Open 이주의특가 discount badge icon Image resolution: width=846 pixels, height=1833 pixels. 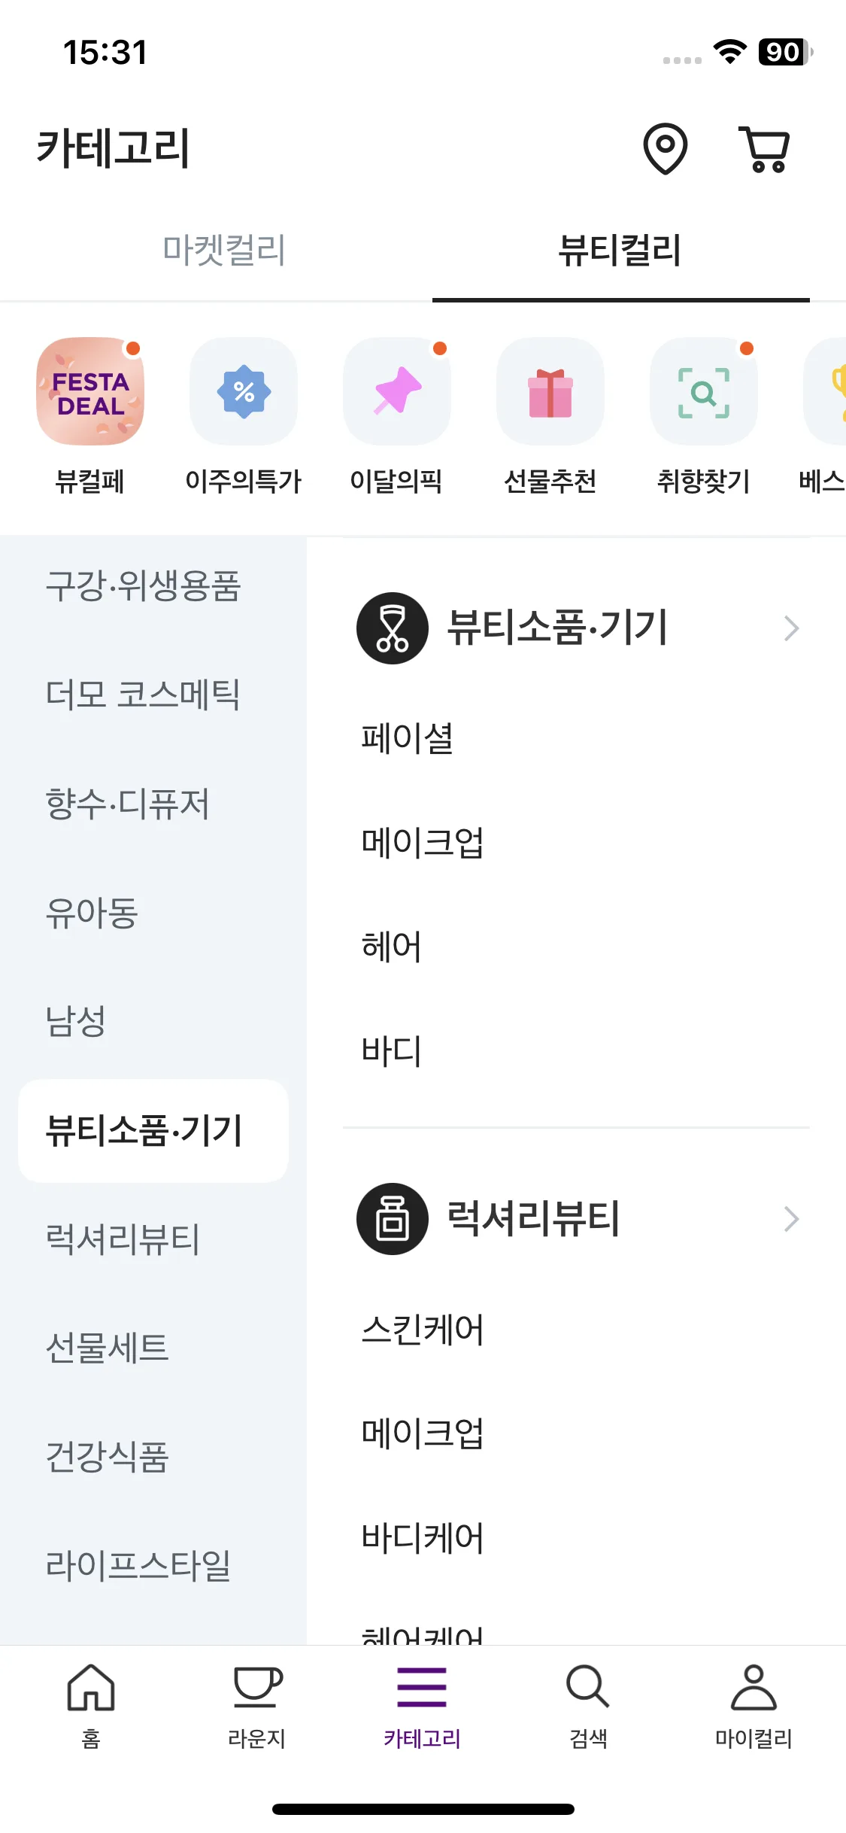point(244,391)
